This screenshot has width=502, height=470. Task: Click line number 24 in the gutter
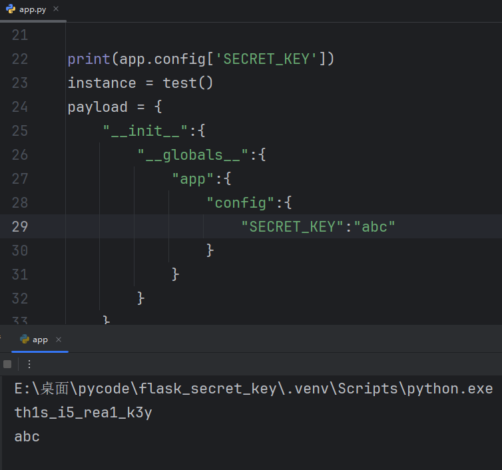pyautogui.click(x=20, y=107)
